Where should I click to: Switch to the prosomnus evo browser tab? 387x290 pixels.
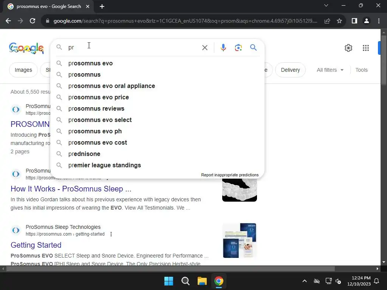(49, 6)
